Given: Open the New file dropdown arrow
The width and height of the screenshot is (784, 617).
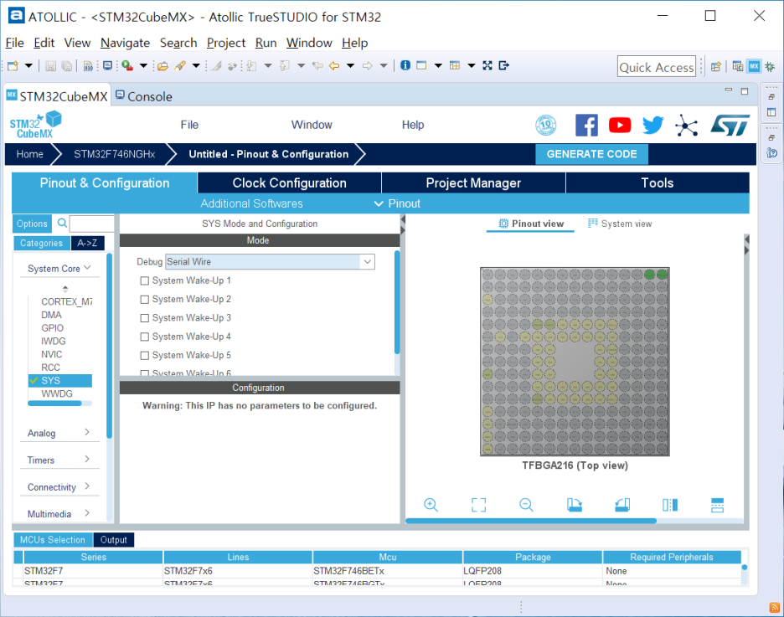Looking at the screenshot, I should pos(28,65).
